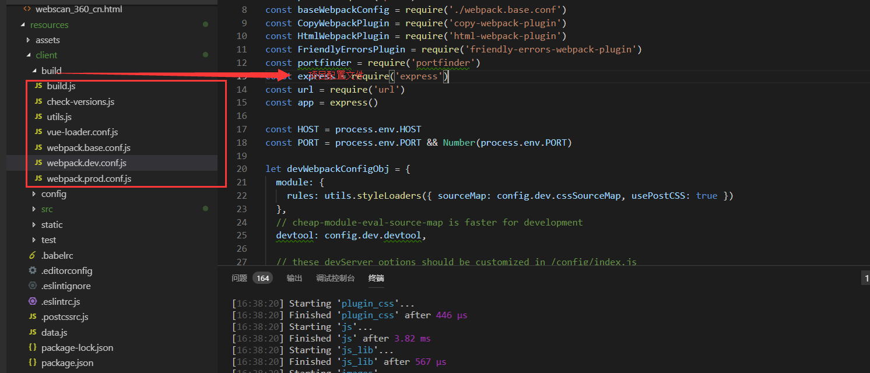Click 'FriendlyErrorsPlugin' on line 11
This screenshot has width=870, height=373.
[x=351, y=50]
